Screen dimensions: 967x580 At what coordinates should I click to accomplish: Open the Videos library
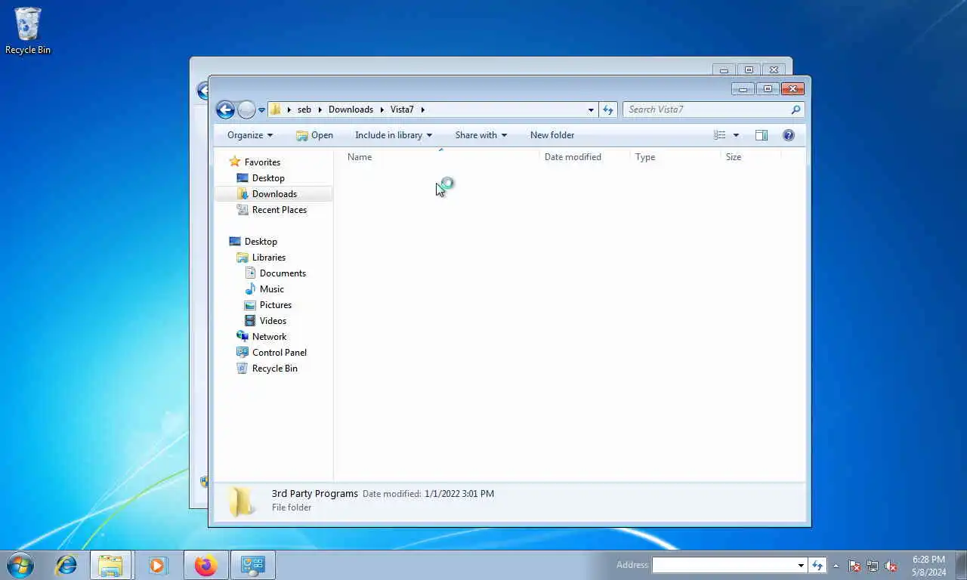(273, 321)
